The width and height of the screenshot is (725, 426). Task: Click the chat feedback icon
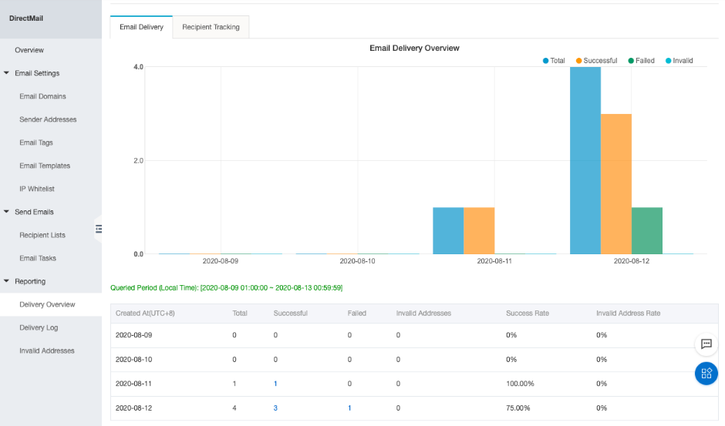coord(706,344)
